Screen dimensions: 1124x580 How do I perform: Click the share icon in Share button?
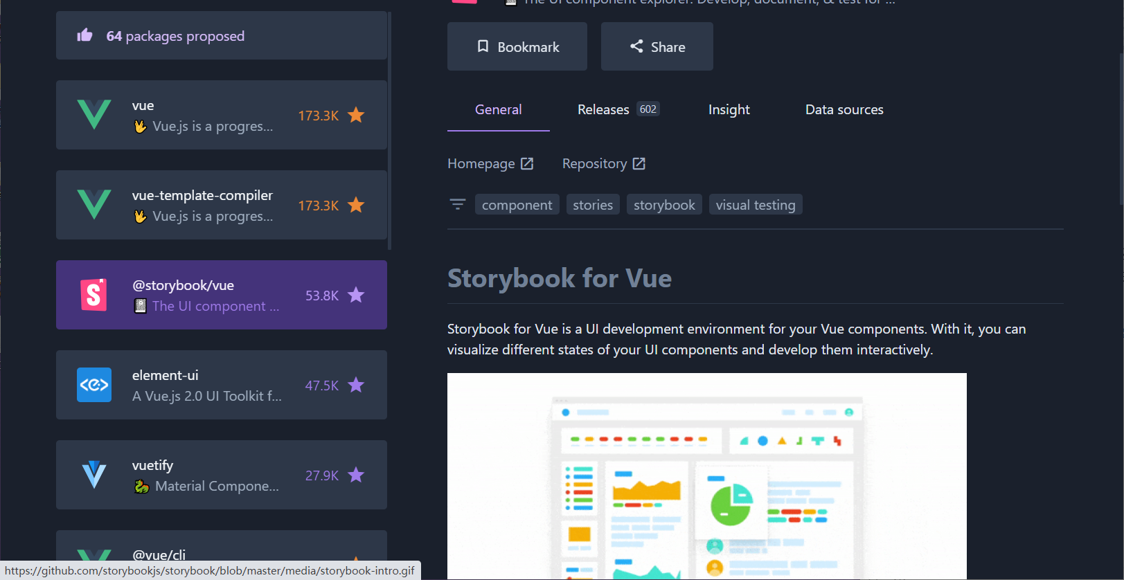[636, 46]
